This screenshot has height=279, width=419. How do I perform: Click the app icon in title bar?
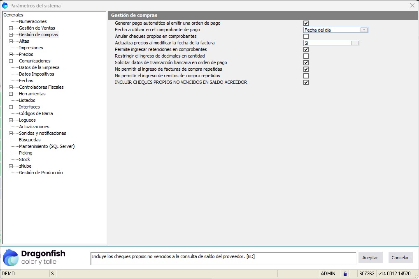coord(5,5)
